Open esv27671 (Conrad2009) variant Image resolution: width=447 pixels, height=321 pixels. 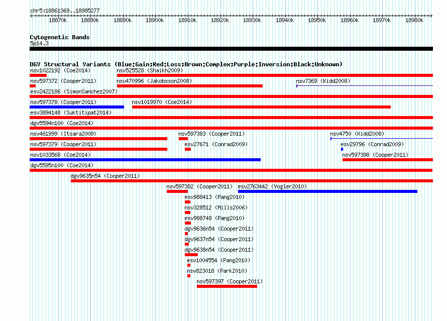pos(216,144)
